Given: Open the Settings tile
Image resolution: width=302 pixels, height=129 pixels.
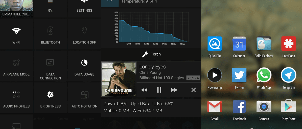Looking at the screenshot, I should pyautogui.click(x=84, y=9).
